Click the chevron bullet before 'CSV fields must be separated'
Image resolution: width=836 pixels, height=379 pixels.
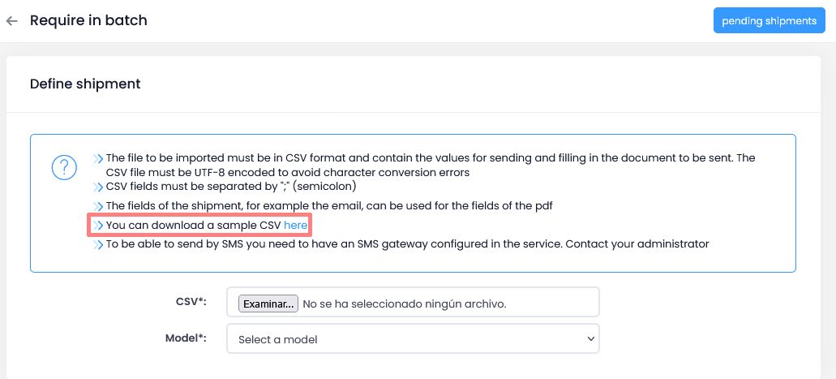(98, 186)
